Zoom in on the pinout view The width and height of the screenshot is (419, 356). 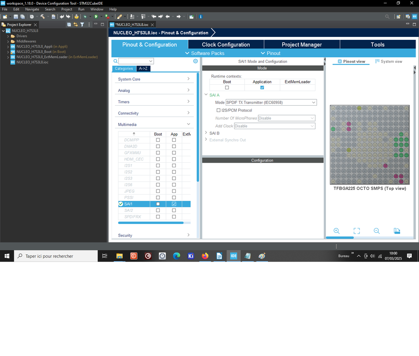[x=336, y=231]
